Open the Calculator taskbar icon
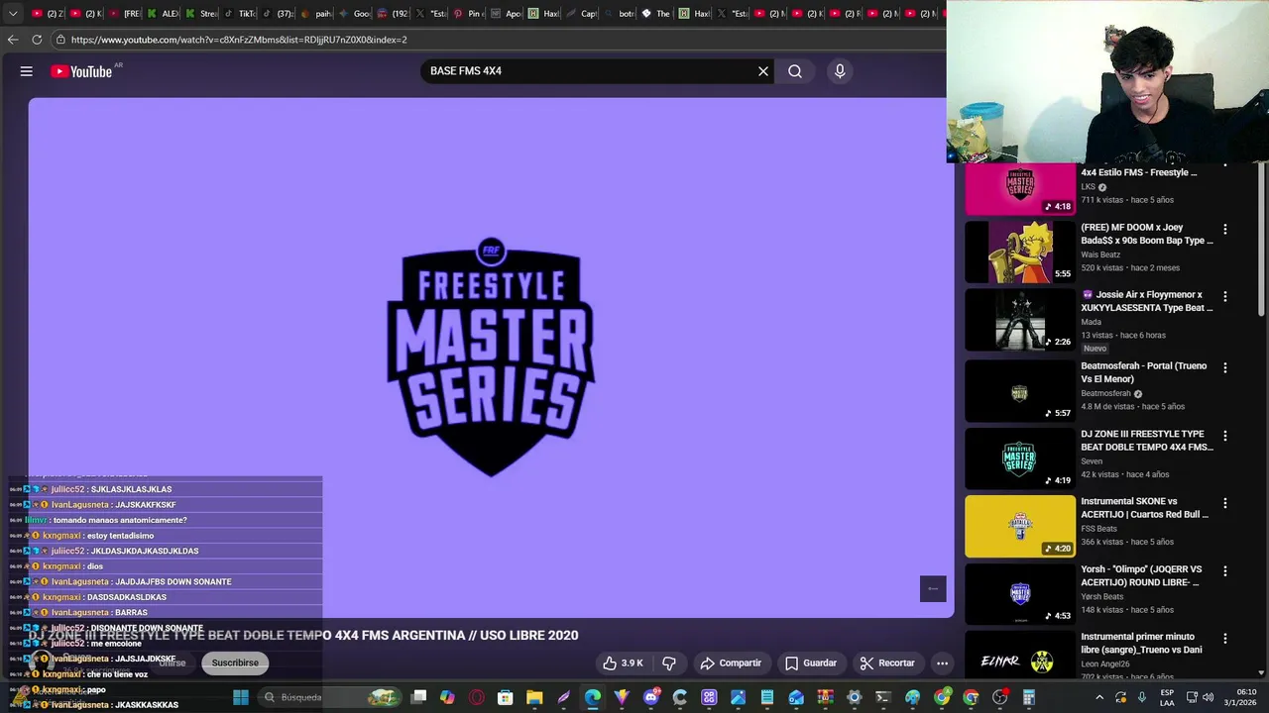 (x=1029, y=697)
